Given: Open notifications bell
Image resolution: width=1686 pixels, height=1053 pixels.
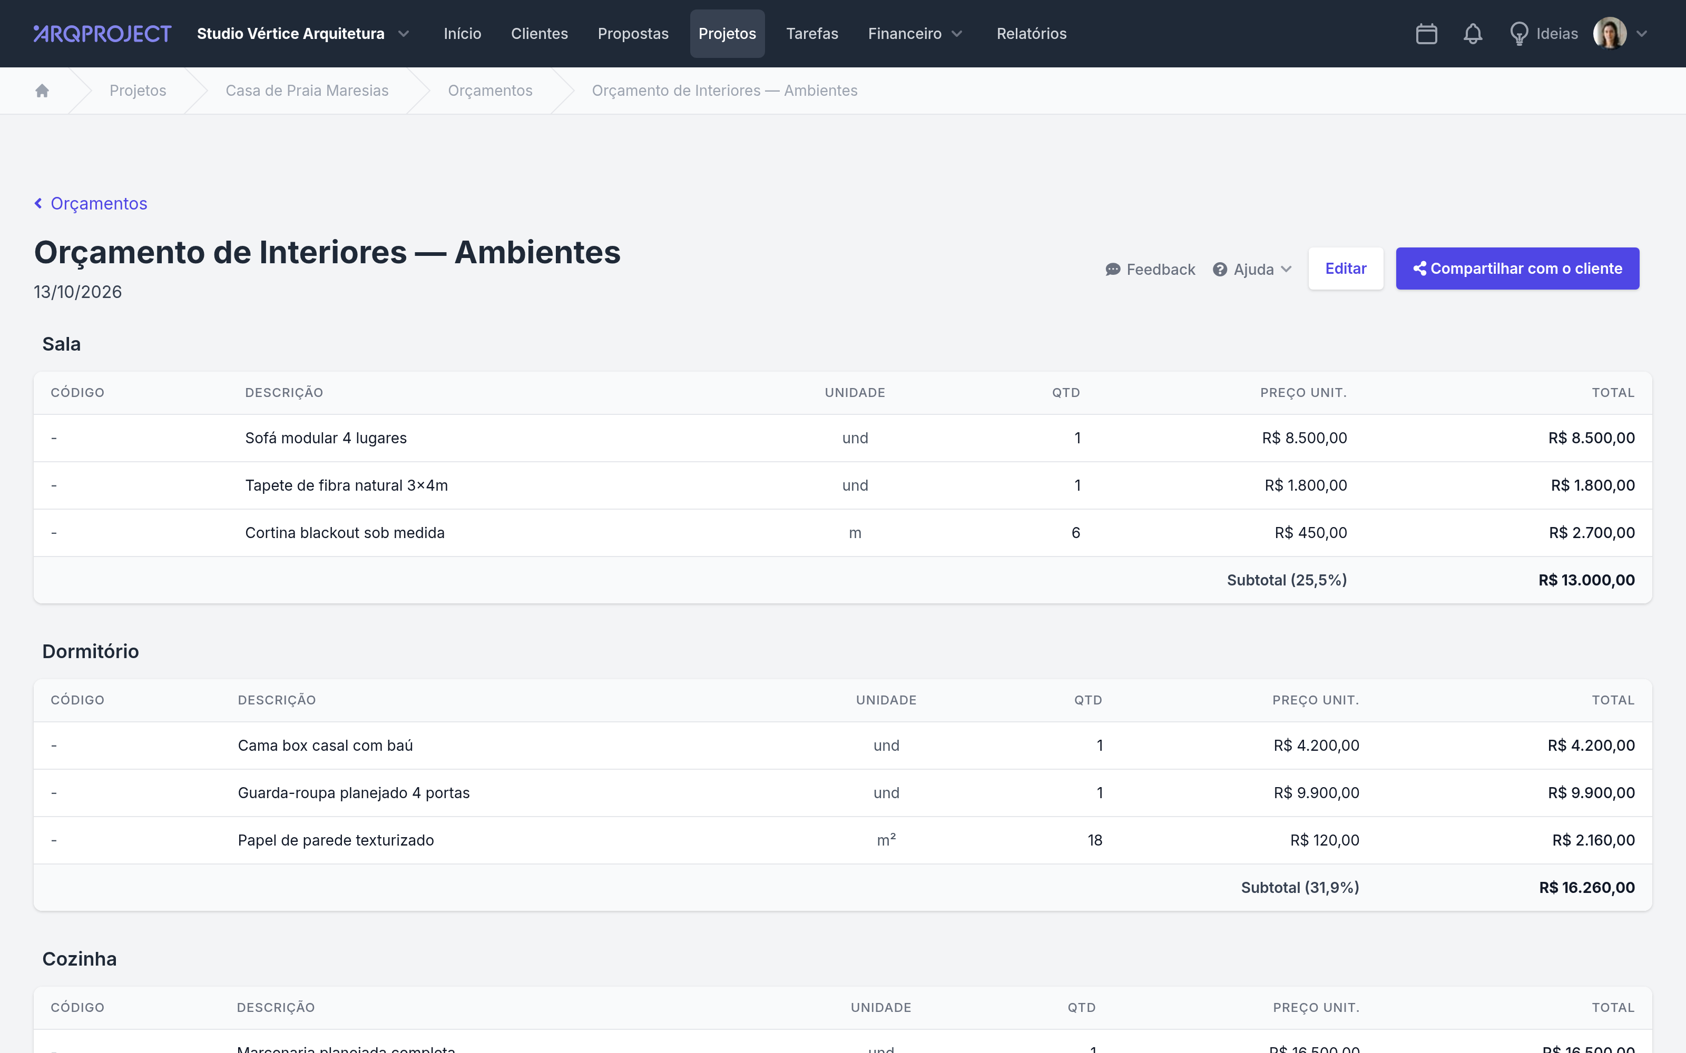Looking at the screenshot, I should pyautogui.click(x=1472, y=33).
